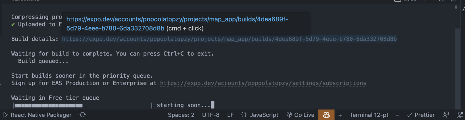The height and width of the screenshot is (120, 465).
Task: Open the settings/subscriptions expo.dev link
Action: point(263,83)
